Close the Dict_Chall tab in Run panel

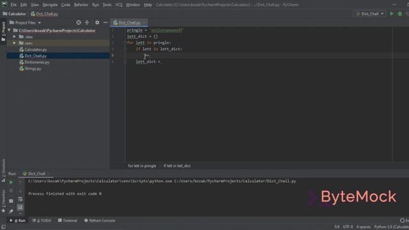click(49, 174)
